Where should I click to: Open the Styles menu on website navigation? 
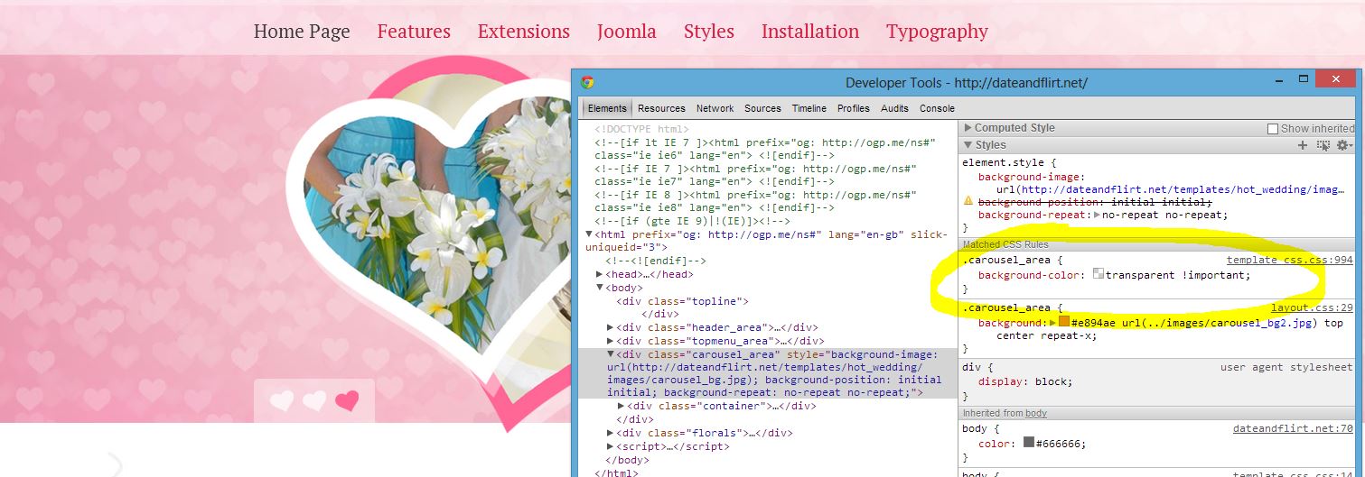tap(709, 32)
